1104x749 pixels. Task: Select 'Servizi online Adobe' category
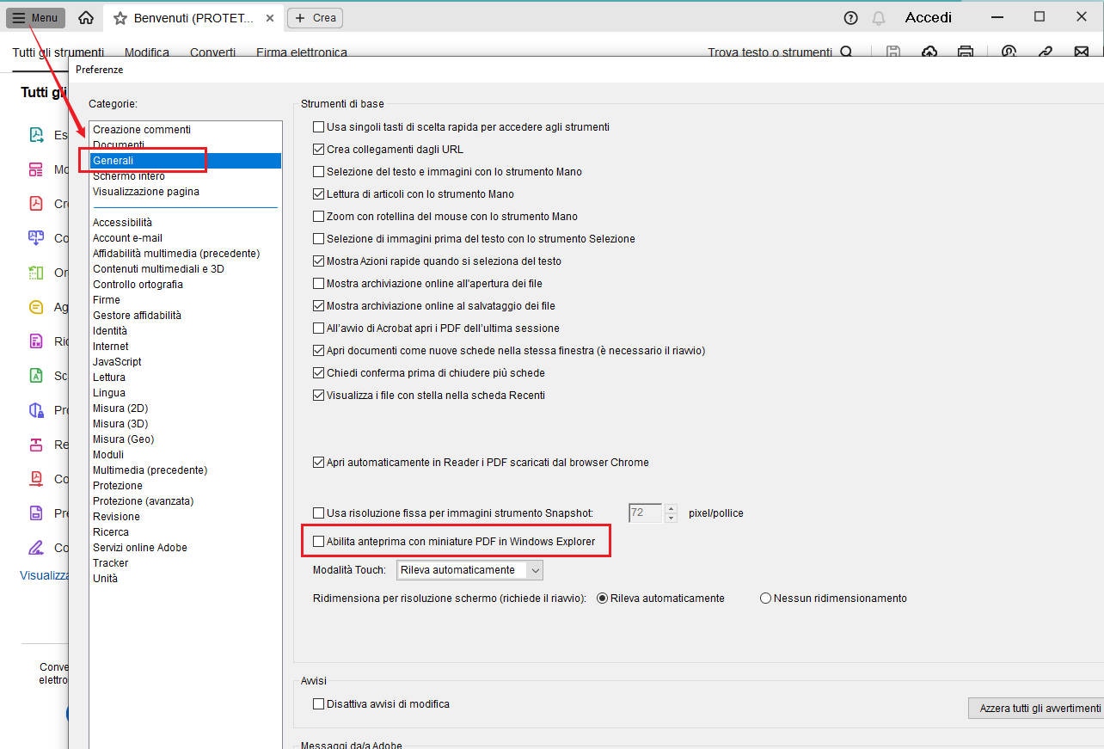pos(140,548)
